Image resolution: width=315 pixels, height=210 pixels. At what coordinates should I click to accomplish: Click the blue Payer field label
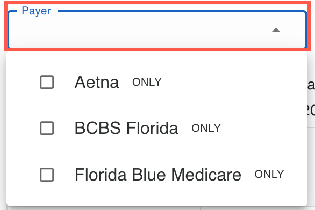click(36, 11)
